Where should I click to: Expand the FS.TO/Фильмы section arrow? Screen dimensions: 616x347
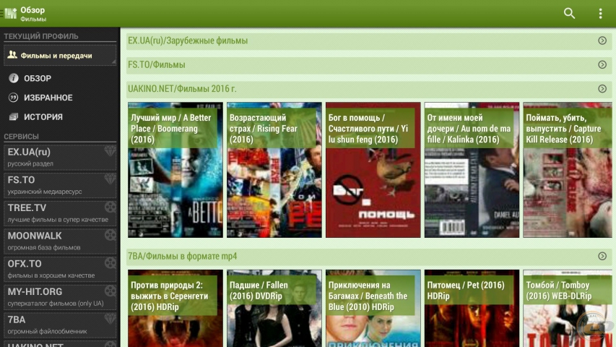[x=602, y=64]
